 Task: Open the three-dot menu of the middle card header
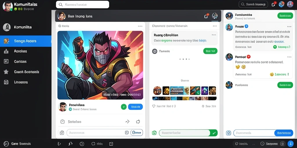tap(215, 26)
